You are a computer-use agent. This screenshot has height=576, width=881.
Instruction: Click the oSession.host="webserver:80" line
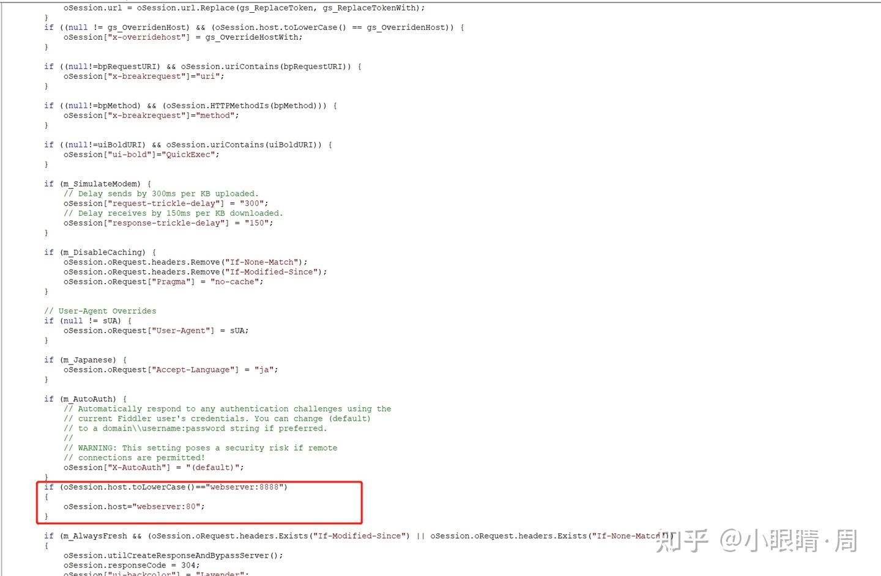(134, 507)
